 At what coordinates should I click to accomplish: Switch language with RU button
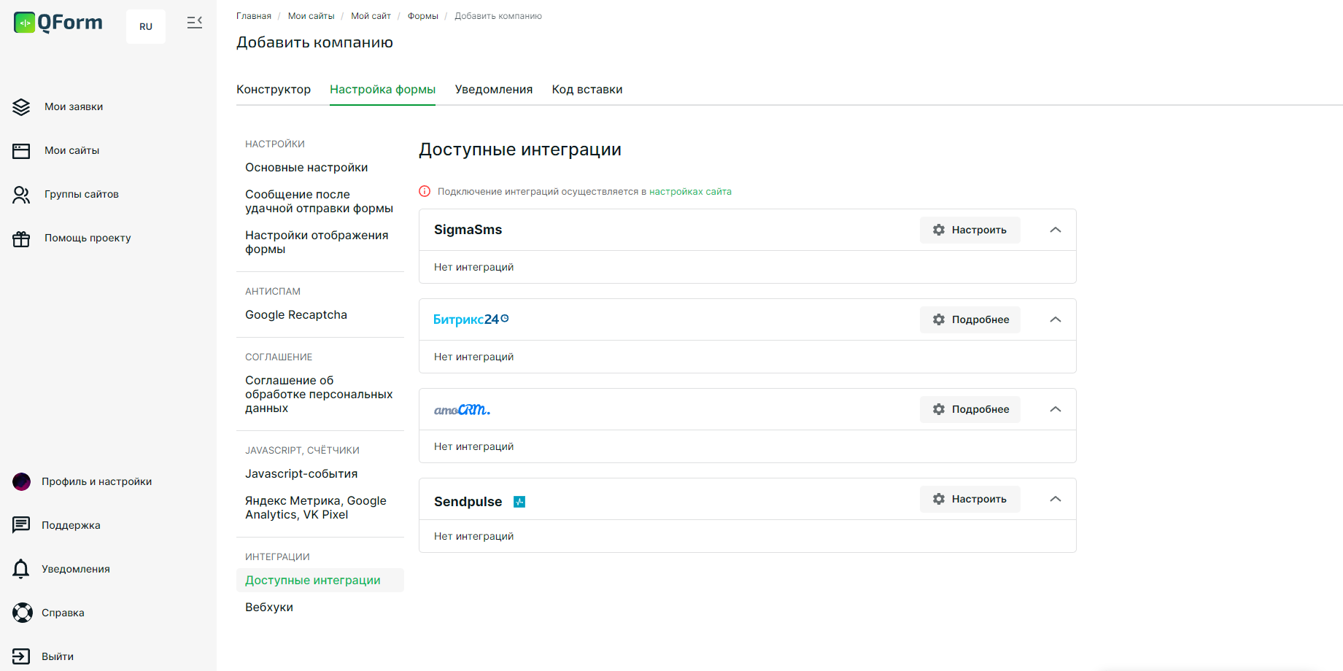click(146, 27)
